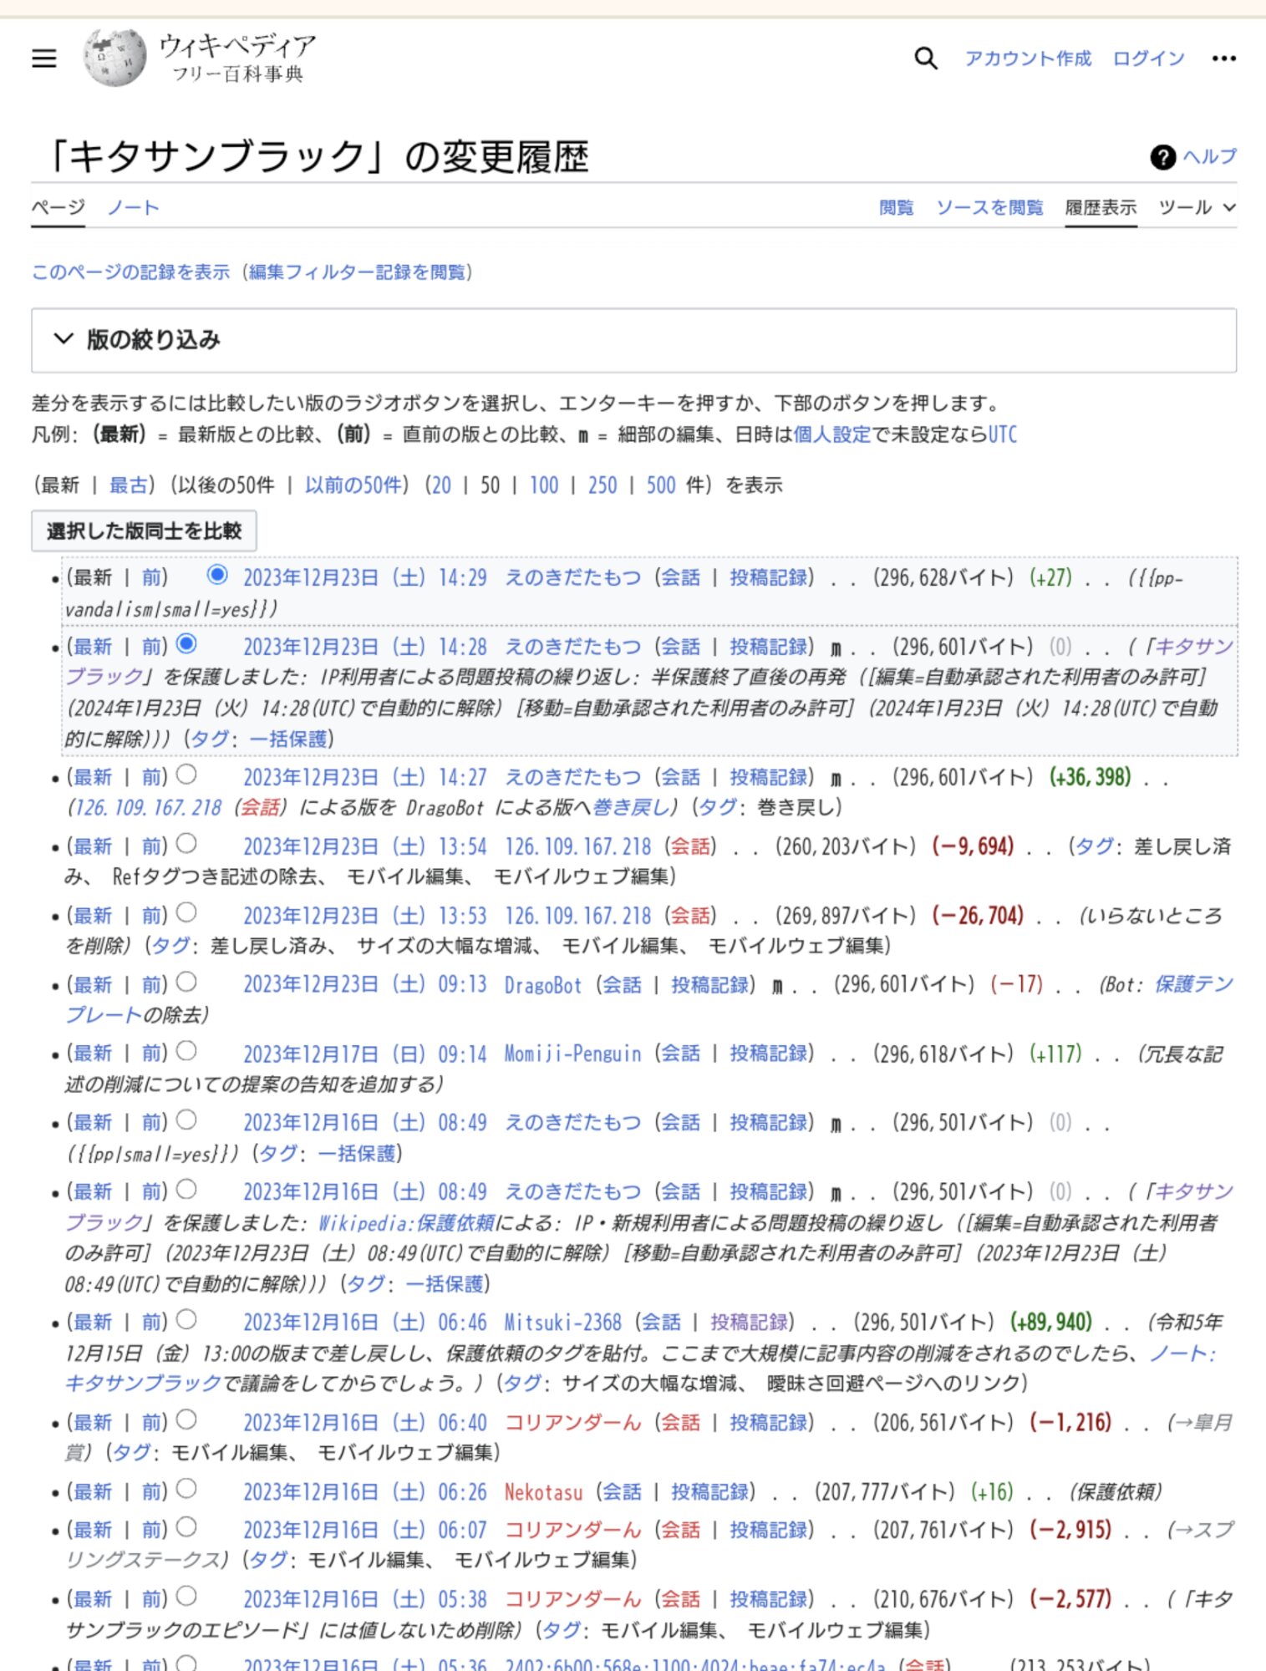Screen dimensions: 1266x1671
Task: Open the three-dot personal tools menu
Action: (1223, 58)
